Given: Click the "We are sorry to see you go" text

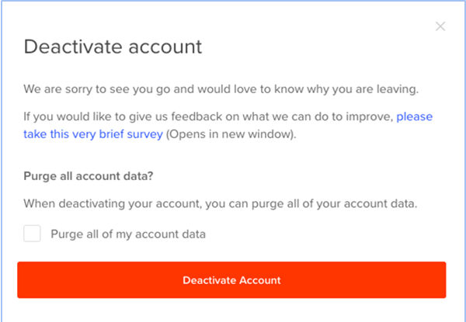Looking at the screenshot, I should 101,88.
